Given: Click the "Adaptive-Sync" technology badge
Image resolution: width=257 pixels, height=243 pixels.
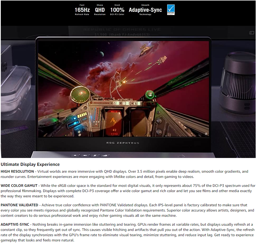Looking at the screenshot, I should pos(145,10).
